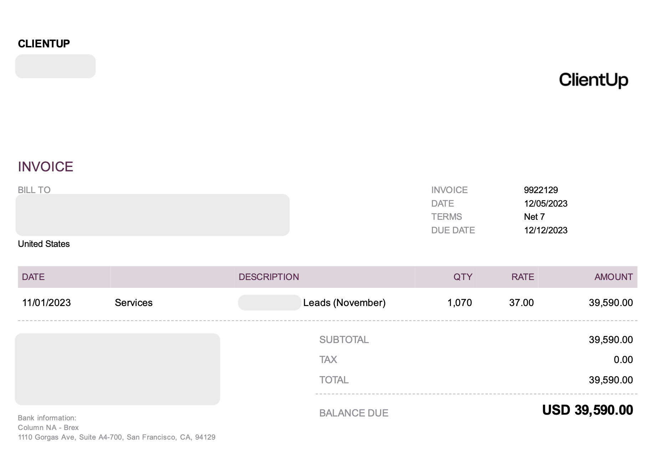Select the Net 7 terms value
654x461 pixels.
(x=534, y=217)
